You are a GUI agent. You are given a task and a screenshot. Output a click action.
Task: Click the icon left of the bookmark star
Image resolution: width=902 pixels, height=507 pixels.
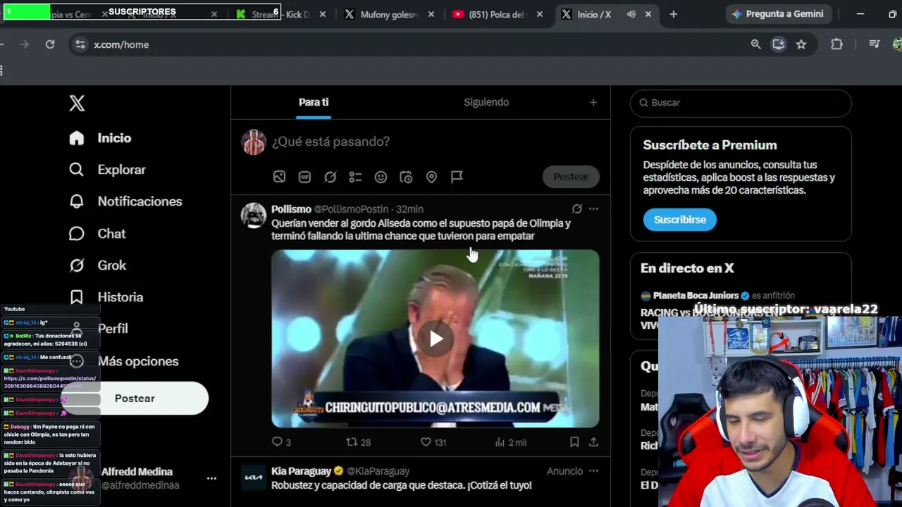(x=779, y=44)
